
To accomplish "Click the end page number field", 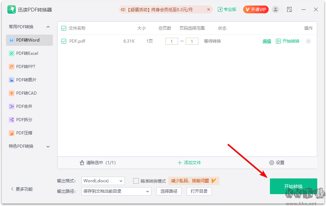I will [192, 41].
